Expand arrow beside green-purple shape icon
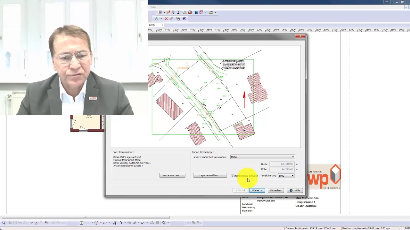This screenshot has width=410, height=230. tap(216, 12)
